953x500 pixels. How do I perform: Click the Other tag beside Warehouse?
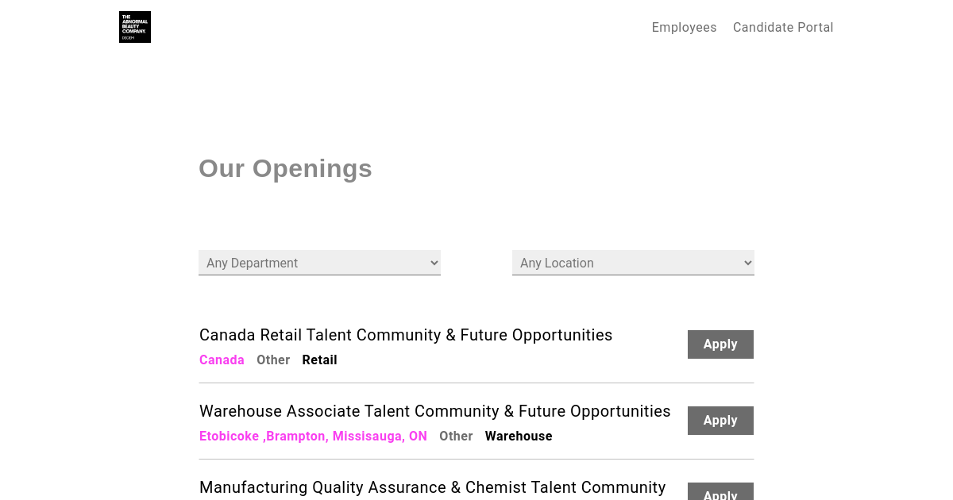tap(456, 437)
